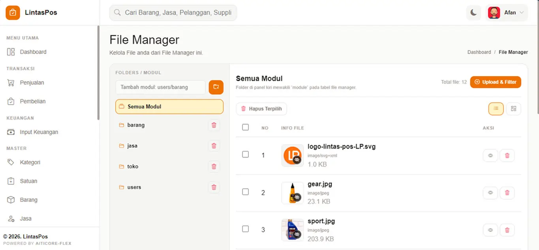Open Penjualan in the sidebar menu

click(32, 83)
